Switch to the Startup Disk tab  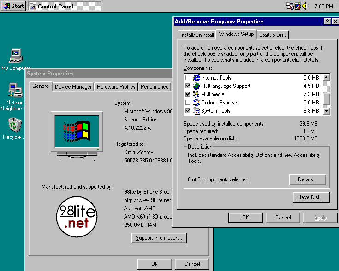click(273, 35)
